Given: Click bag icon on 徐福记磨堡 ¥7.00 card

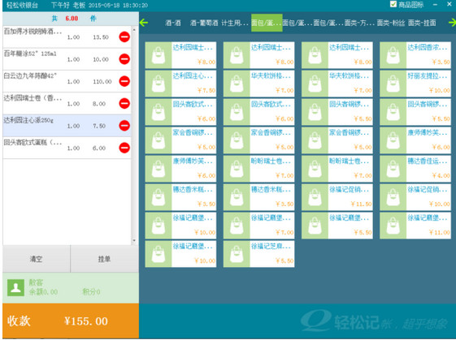Looking at the screenshot, I should click(237, 226).
